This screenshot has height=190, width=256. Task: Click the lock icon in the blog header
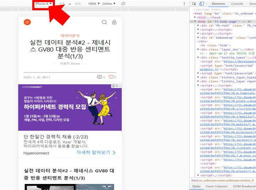tap(114, 22)
